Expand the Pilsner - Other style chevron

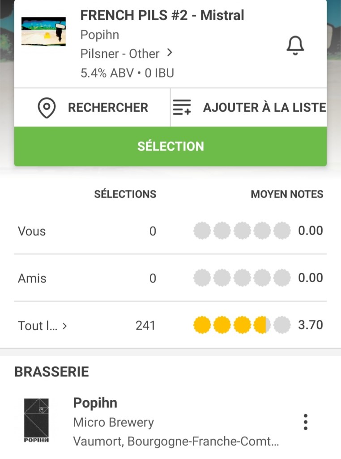click(169, 53)
